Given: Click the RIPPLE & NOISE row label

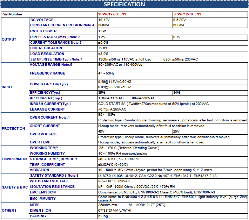Looking at the screenshot, I should pos(55,37).
